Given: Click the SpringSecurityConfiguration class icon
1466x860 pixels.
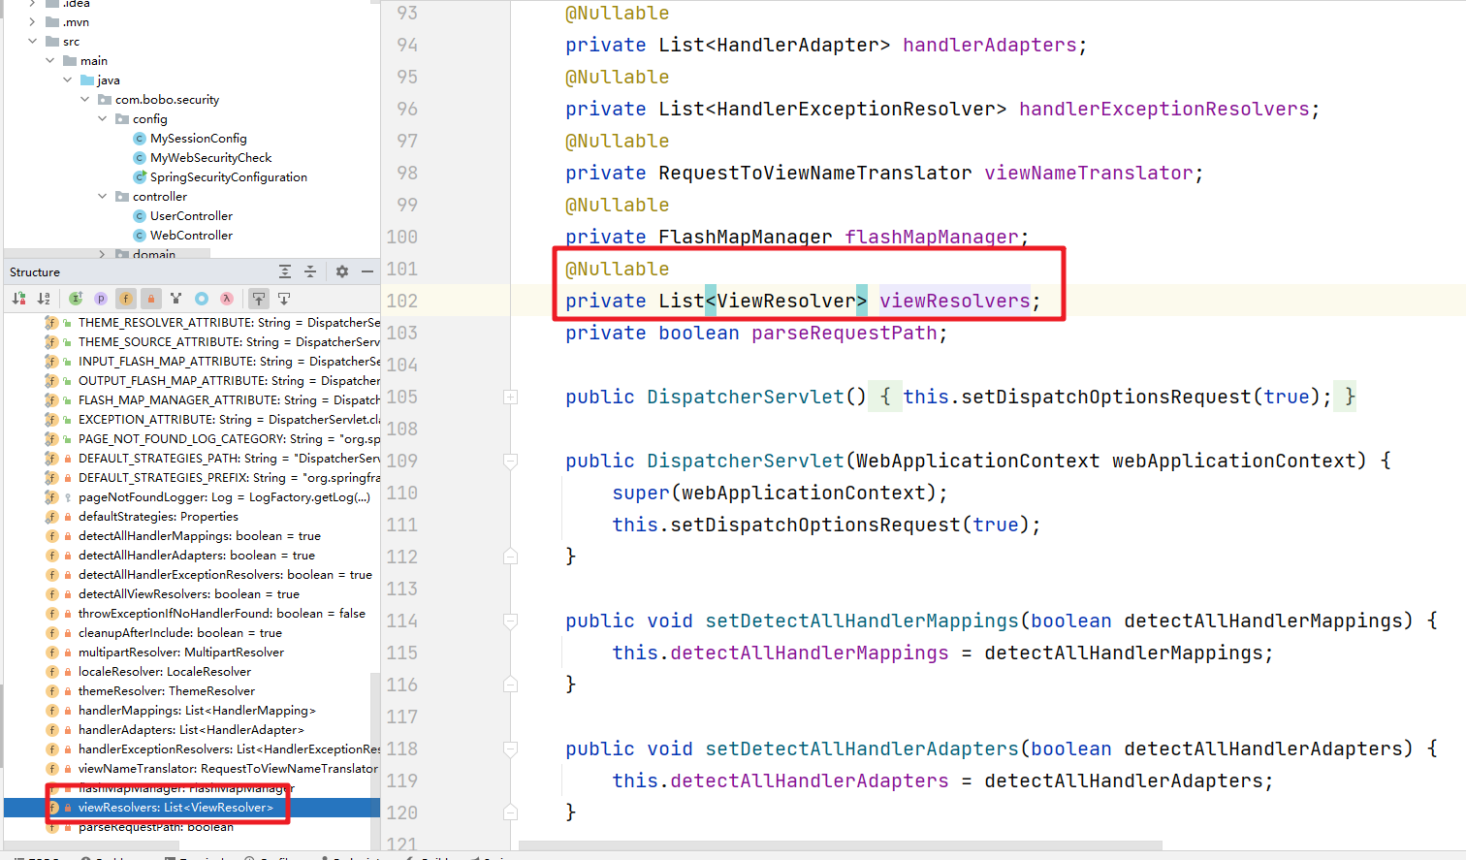Looking at the screenshot, I should pyautogui.click(x=140, y=177).
